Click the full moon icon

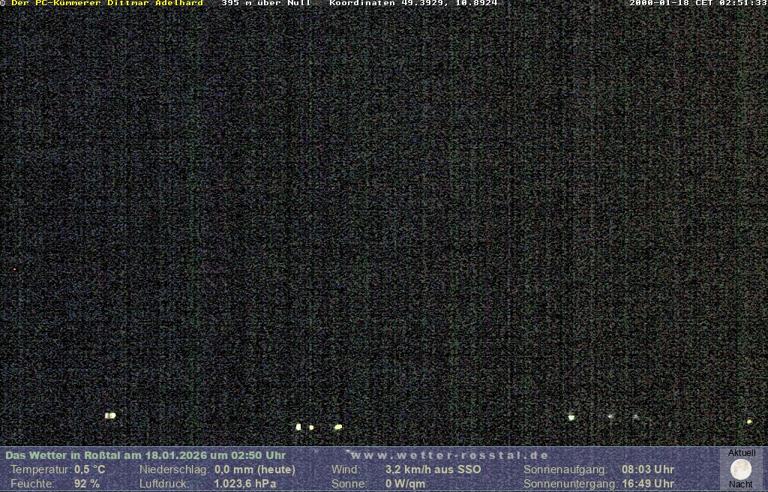(741, 469)
